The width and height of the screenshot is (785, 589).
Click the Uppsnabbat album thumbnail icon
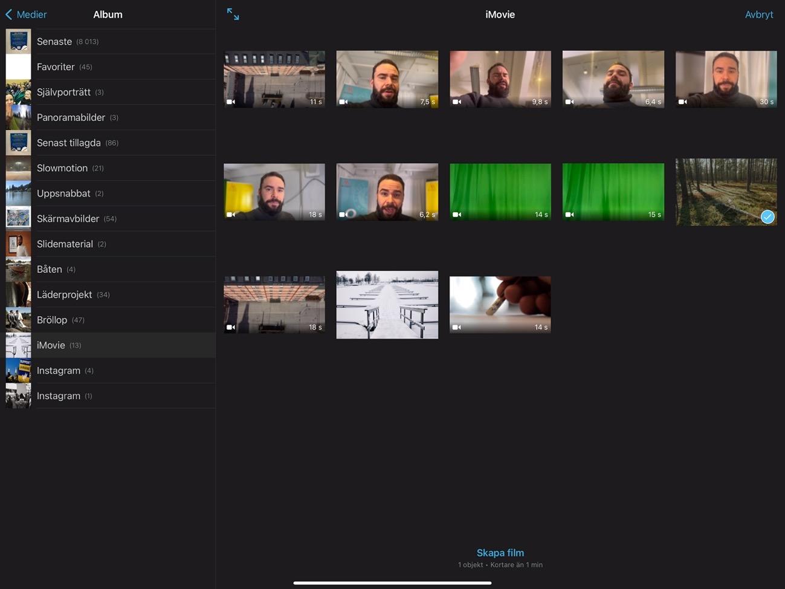[18, 194]
